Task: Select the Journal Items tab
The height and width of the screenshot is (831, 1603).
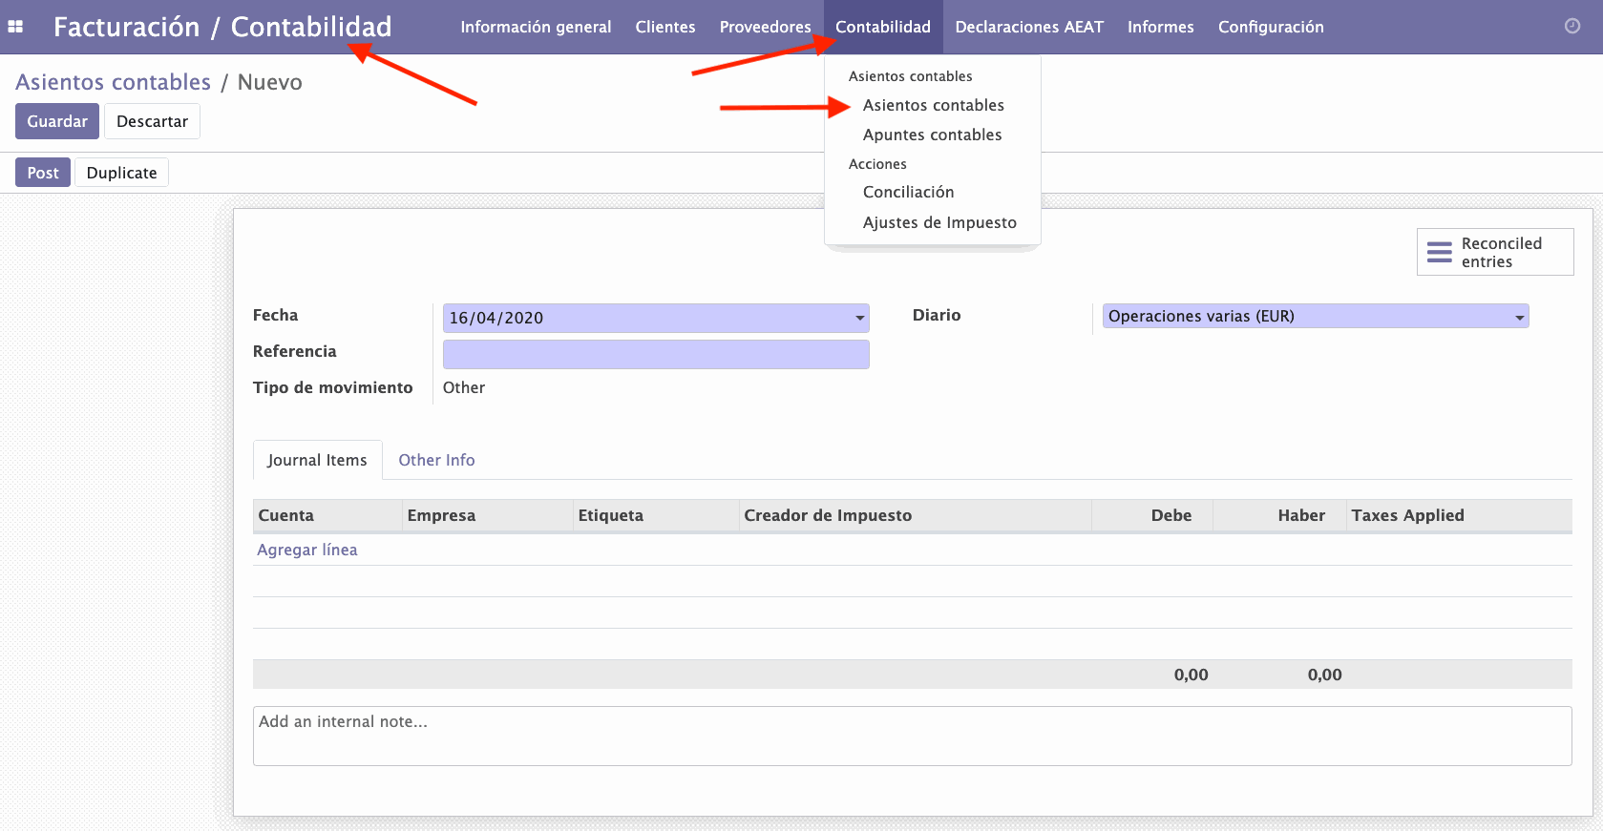Action: (317, 460)
